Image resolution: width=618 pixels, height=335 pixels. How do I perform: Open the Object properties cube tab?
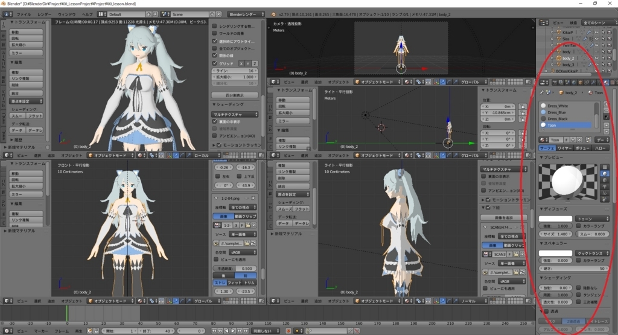[580, 82]
